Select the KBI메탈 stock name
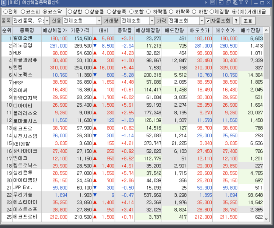Viewport: 274px width, 228px height. pyautogui.click(x=22, y=144)
